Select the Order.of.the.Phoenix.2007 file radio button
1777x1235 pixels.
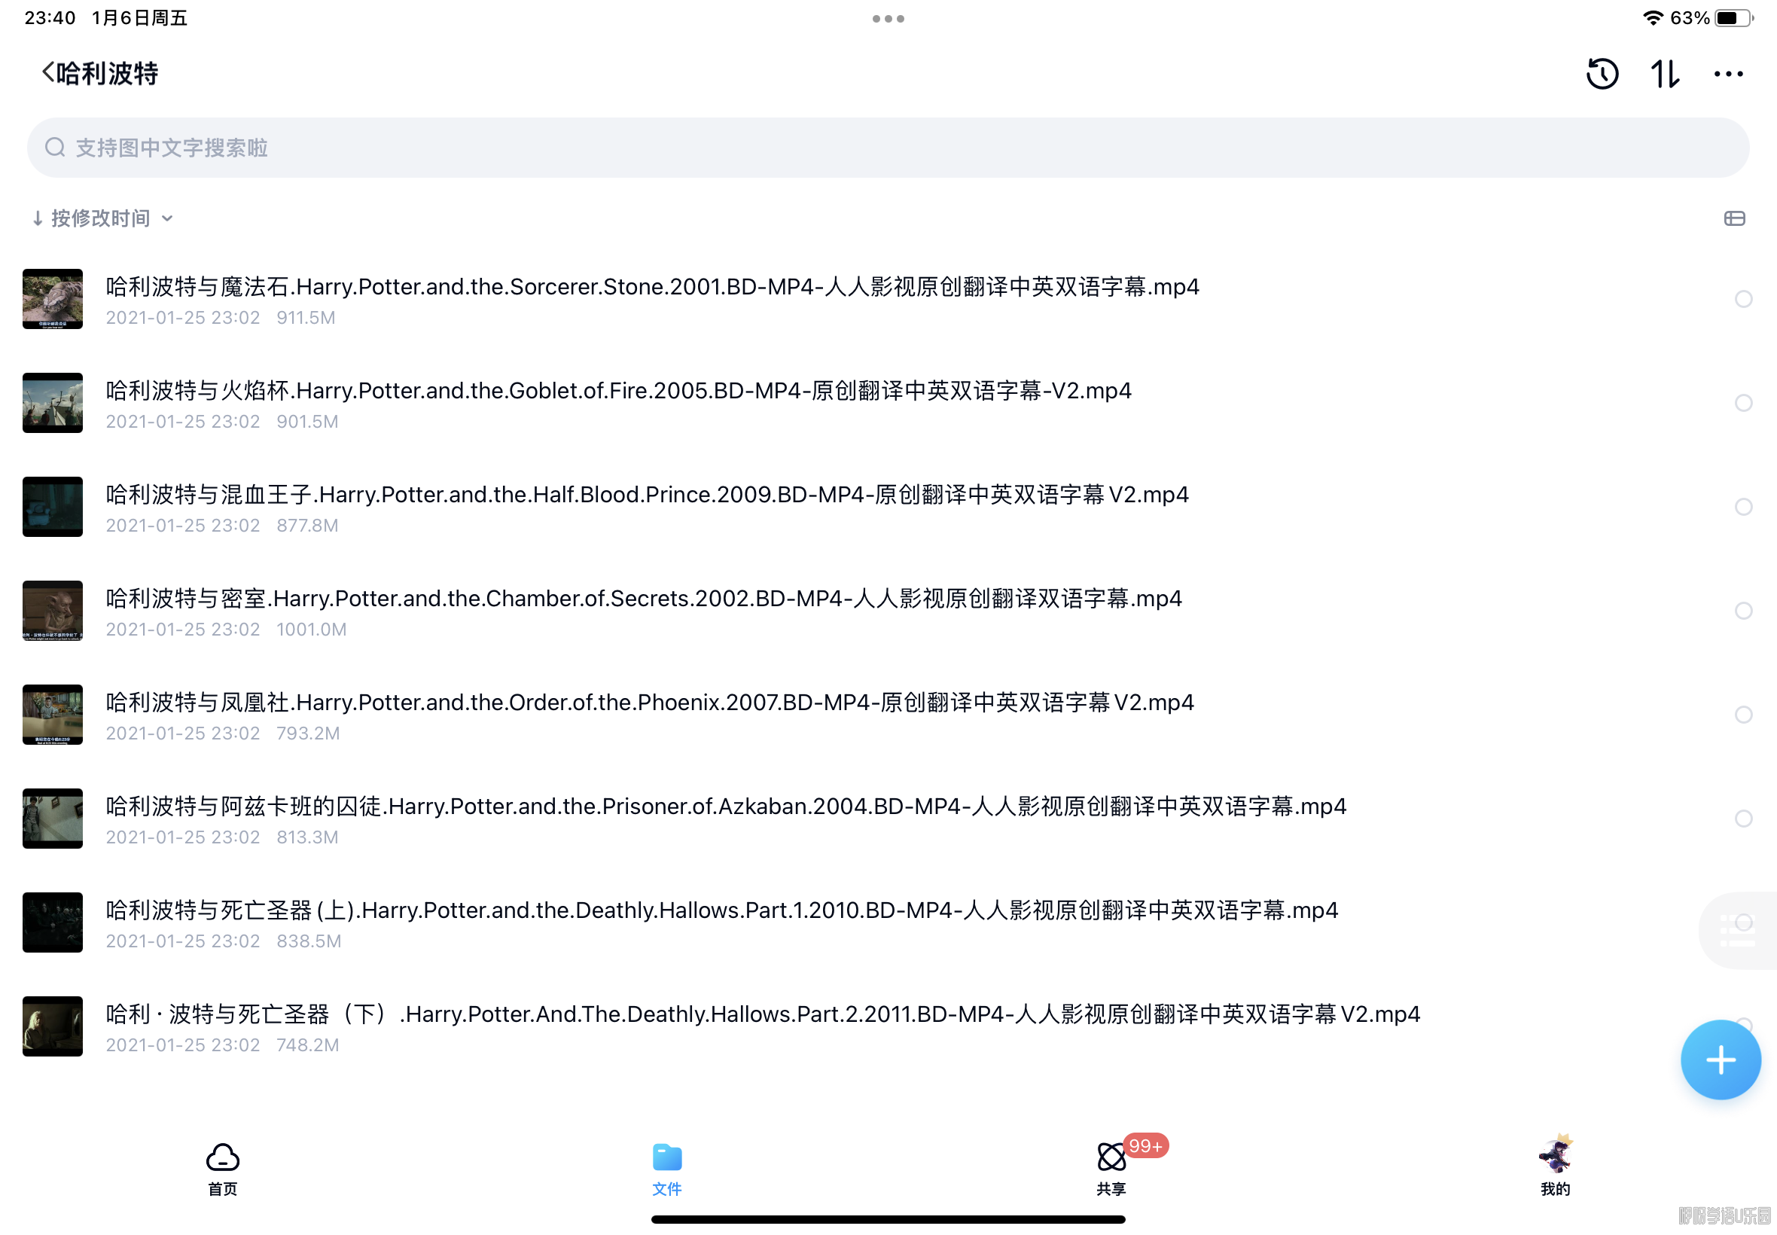1742,714
